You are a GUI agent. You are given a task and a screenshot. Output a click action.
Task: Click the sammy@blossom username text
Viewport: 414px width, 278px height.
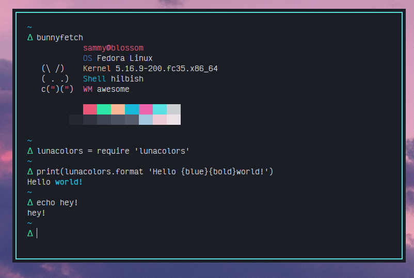113,48
